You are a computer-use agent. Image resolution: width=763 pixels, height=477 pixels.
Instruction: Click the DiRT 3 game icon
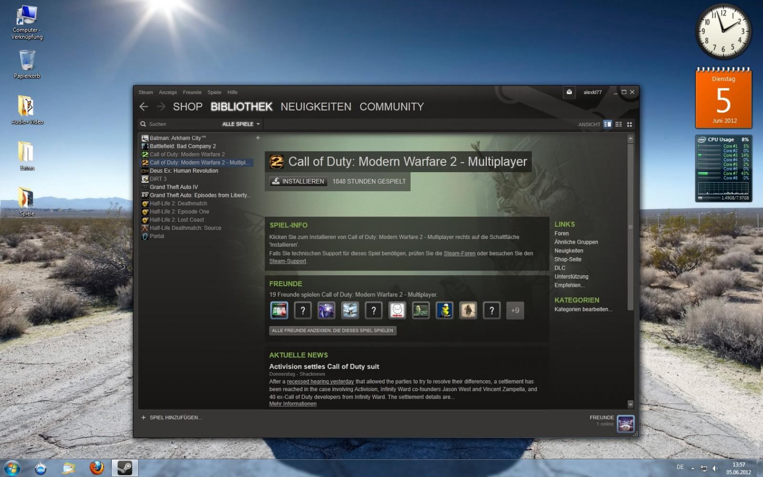(x=145, y=179)
